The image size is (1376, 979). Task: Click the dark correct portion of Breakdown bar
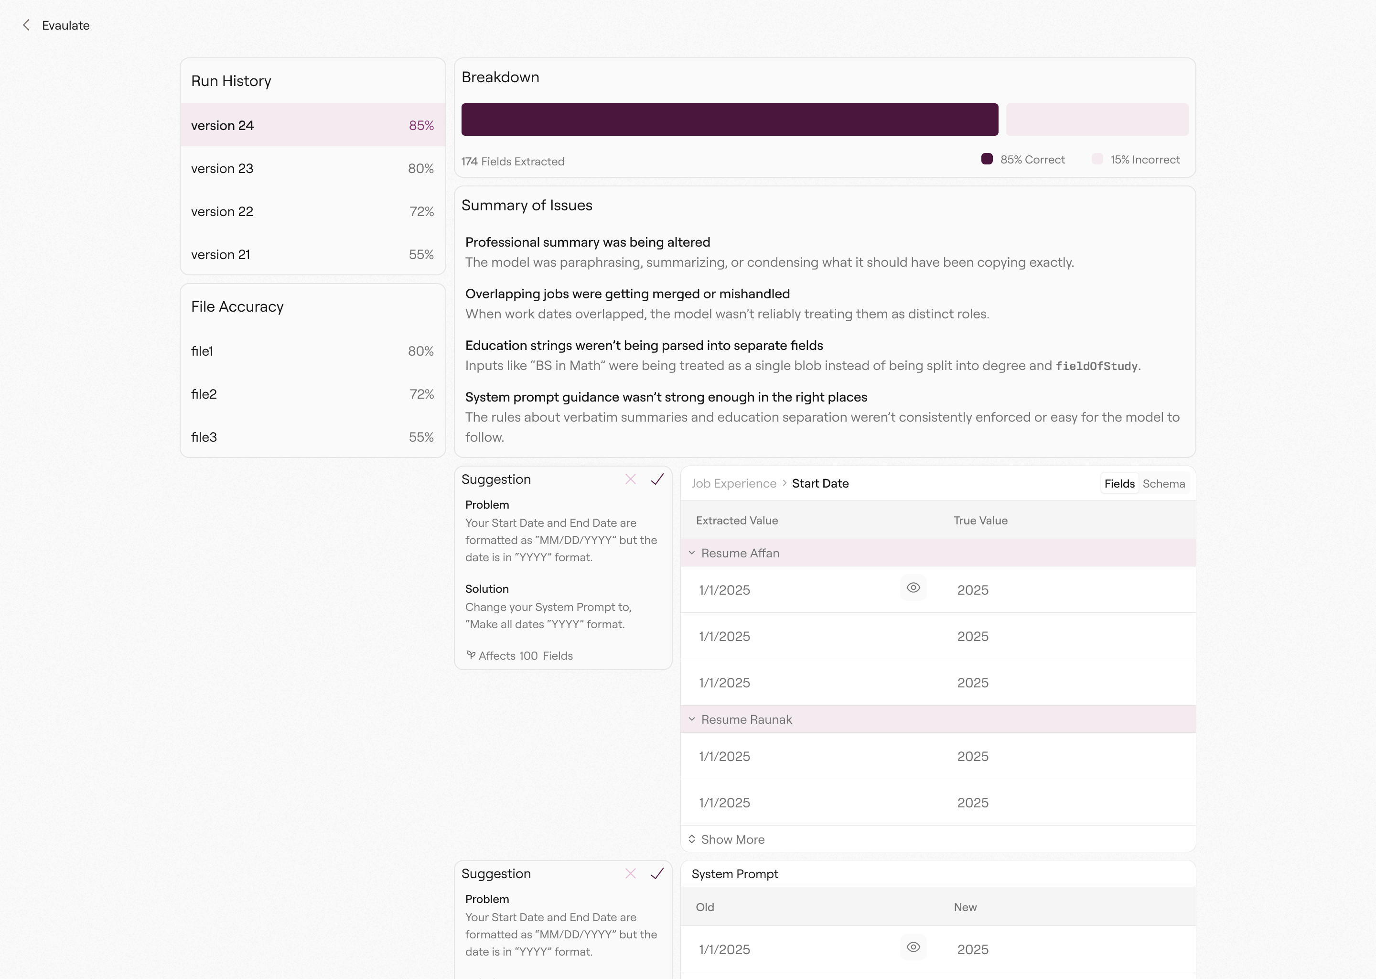pyautogui.click(x=730, y=120)
